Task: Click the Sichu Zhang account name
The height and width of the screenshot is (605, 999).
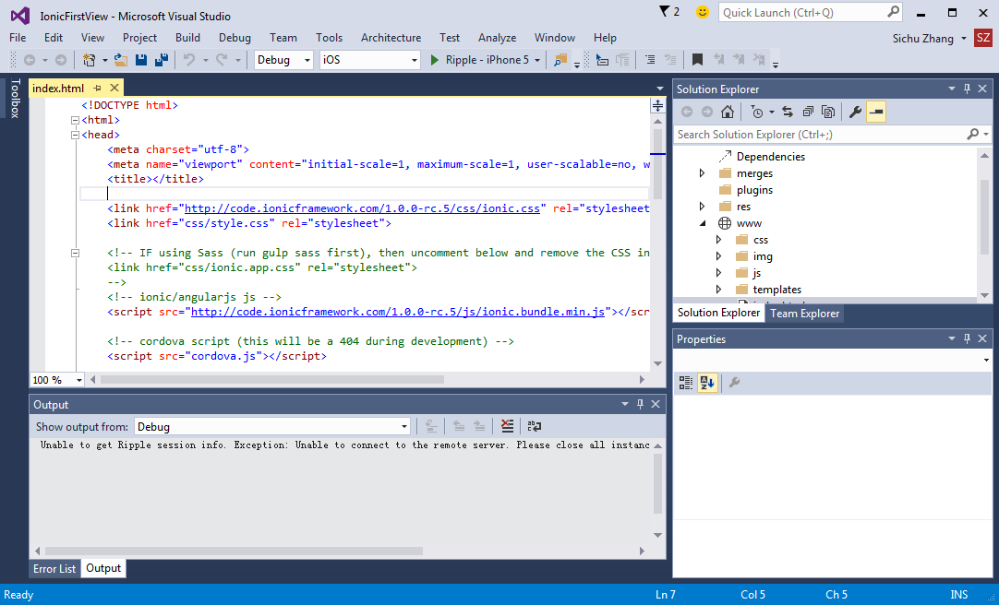Action: point(923,39)
